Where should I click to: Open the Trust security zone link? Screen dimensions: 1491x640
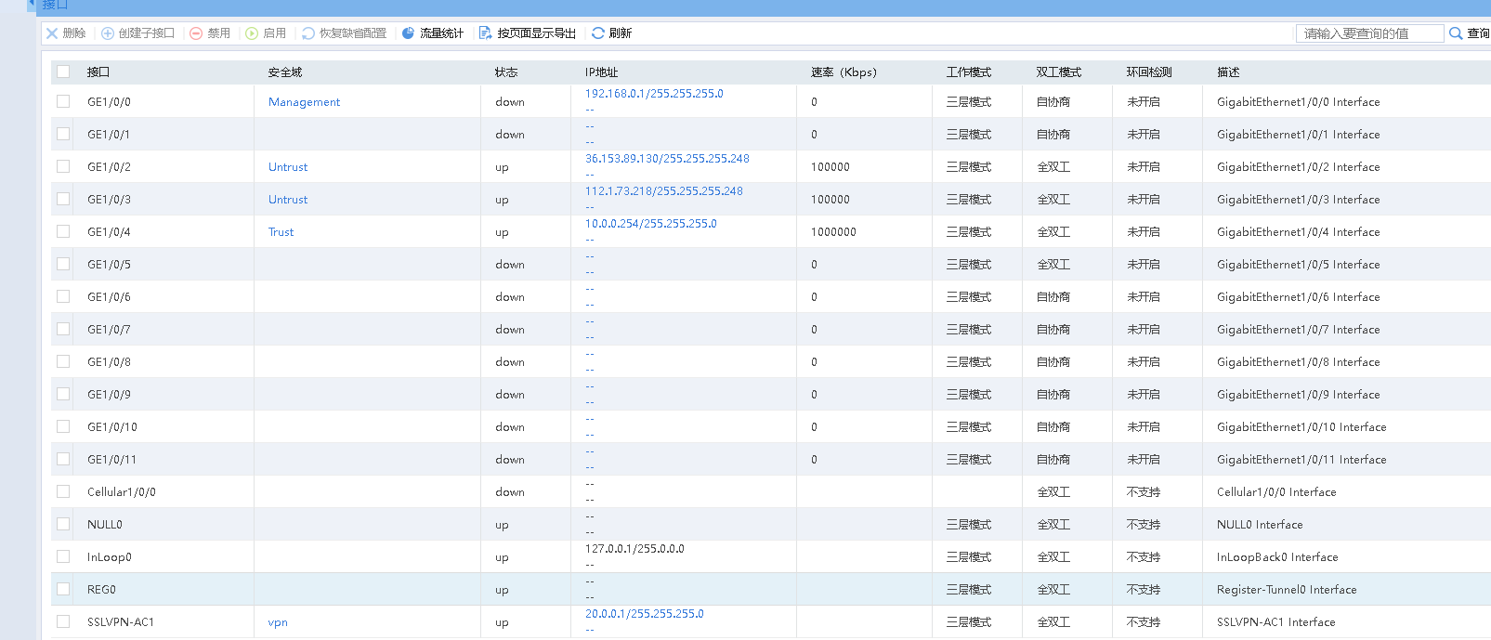point(281,232)
